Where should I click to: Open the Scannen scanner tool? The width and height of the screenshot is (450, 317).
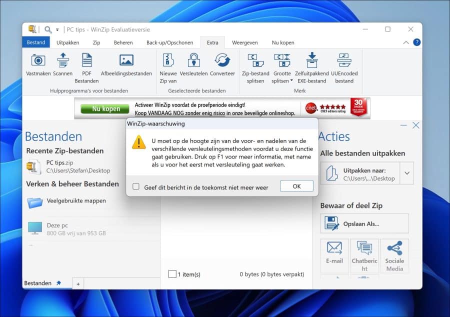point(63,60)
